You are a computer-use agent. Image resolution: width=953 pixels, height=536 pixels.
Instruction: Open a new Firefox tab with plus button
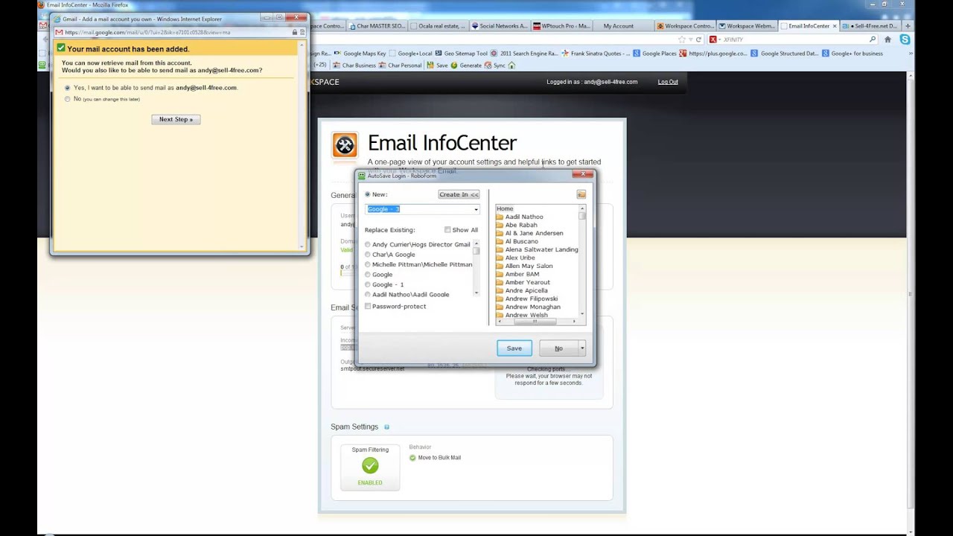(x=908, y=25)
